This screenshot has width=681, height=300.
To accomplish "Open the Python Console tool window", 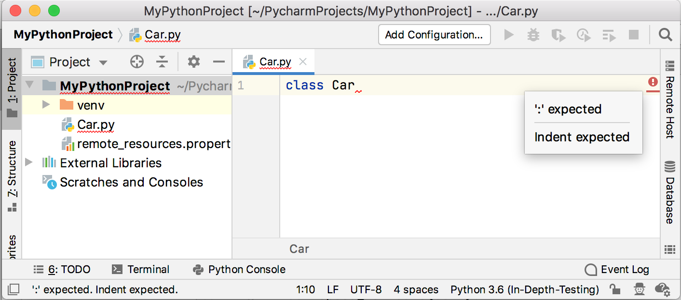I will [239, 270].
